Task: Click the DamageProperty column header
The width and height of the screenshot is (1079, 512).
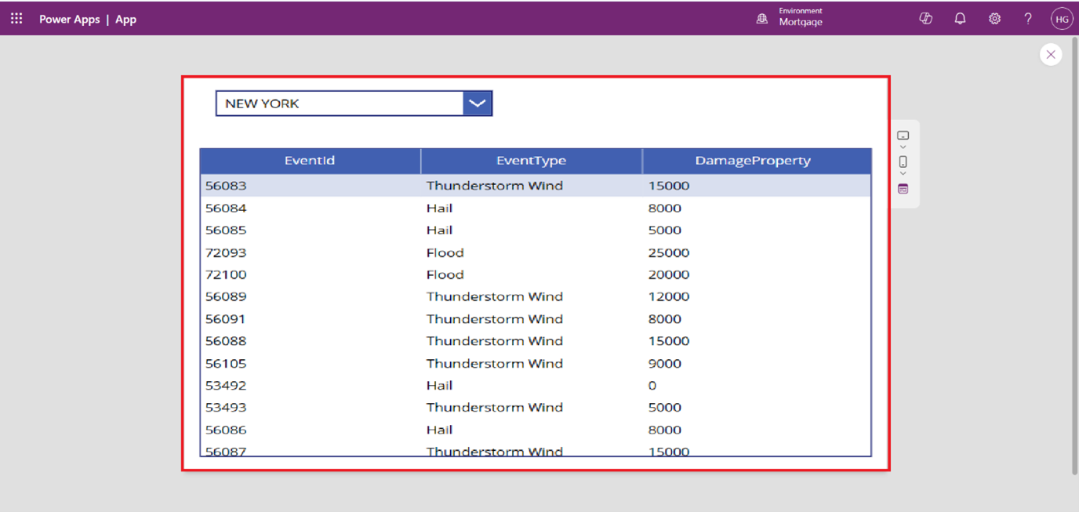Action: click(x=753, y=161)
